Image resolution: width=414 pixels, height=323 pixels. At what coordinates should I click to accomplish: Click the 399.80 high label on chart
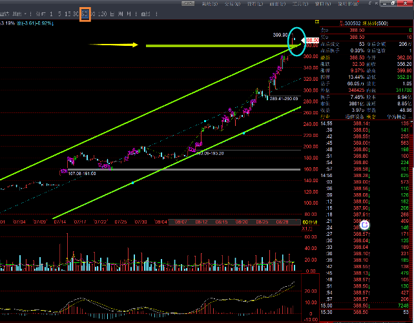tap(280, 35)
